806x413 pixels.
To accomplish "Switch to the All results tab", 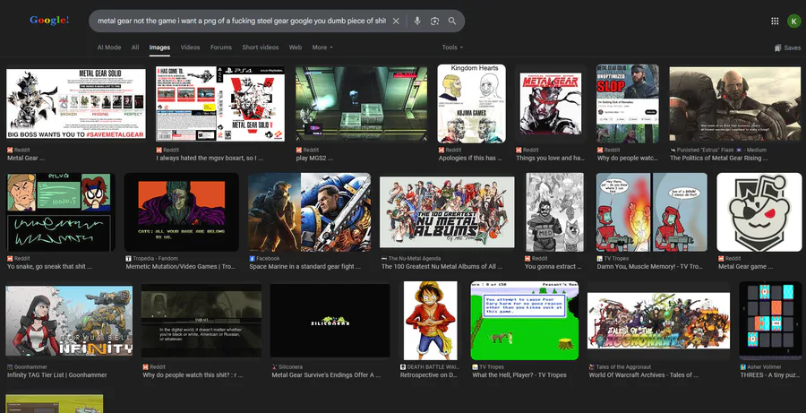I will click(135, 47).
